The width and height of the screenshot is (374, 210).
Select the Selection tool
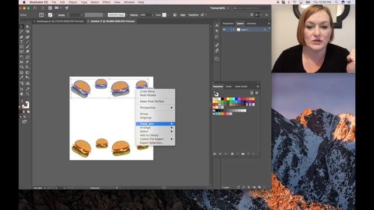tap(22, 26)
